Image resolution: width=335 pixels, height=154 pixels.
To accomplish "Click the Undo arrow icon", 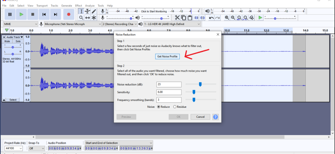I will click(x=211, y=18).
